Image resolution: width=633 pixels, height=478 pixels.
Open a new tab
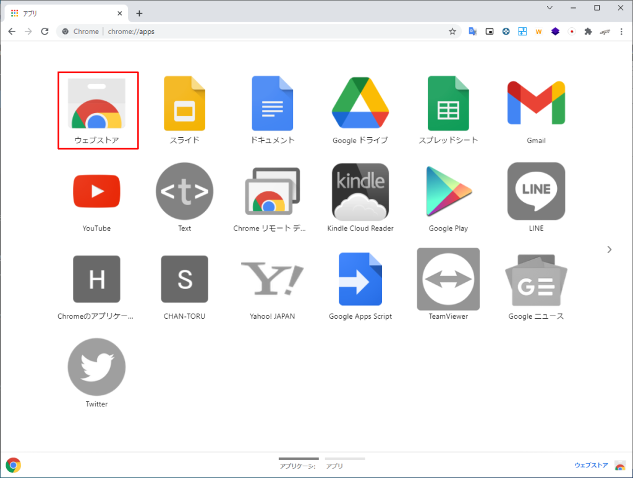click(x=139, y=14)
